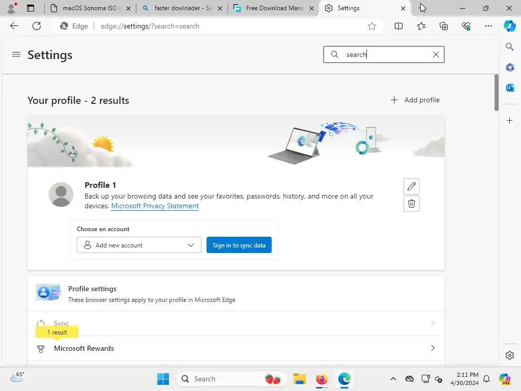Open Collections icon in toolbar

[x=444, y=26]
